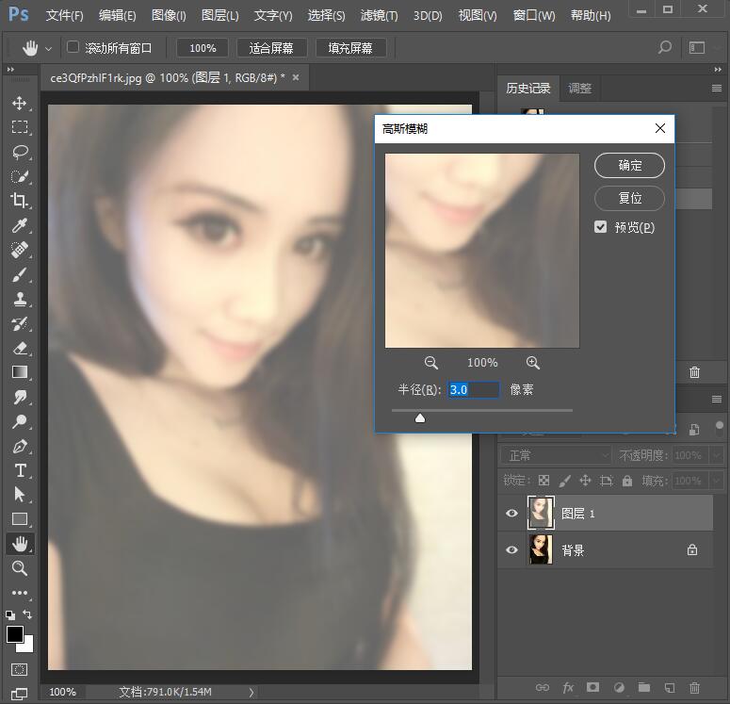Image resolution: width=730 pixels, height=704 pixels.
Task: Select the Pen tool
Action: click(x=20, y=447)
